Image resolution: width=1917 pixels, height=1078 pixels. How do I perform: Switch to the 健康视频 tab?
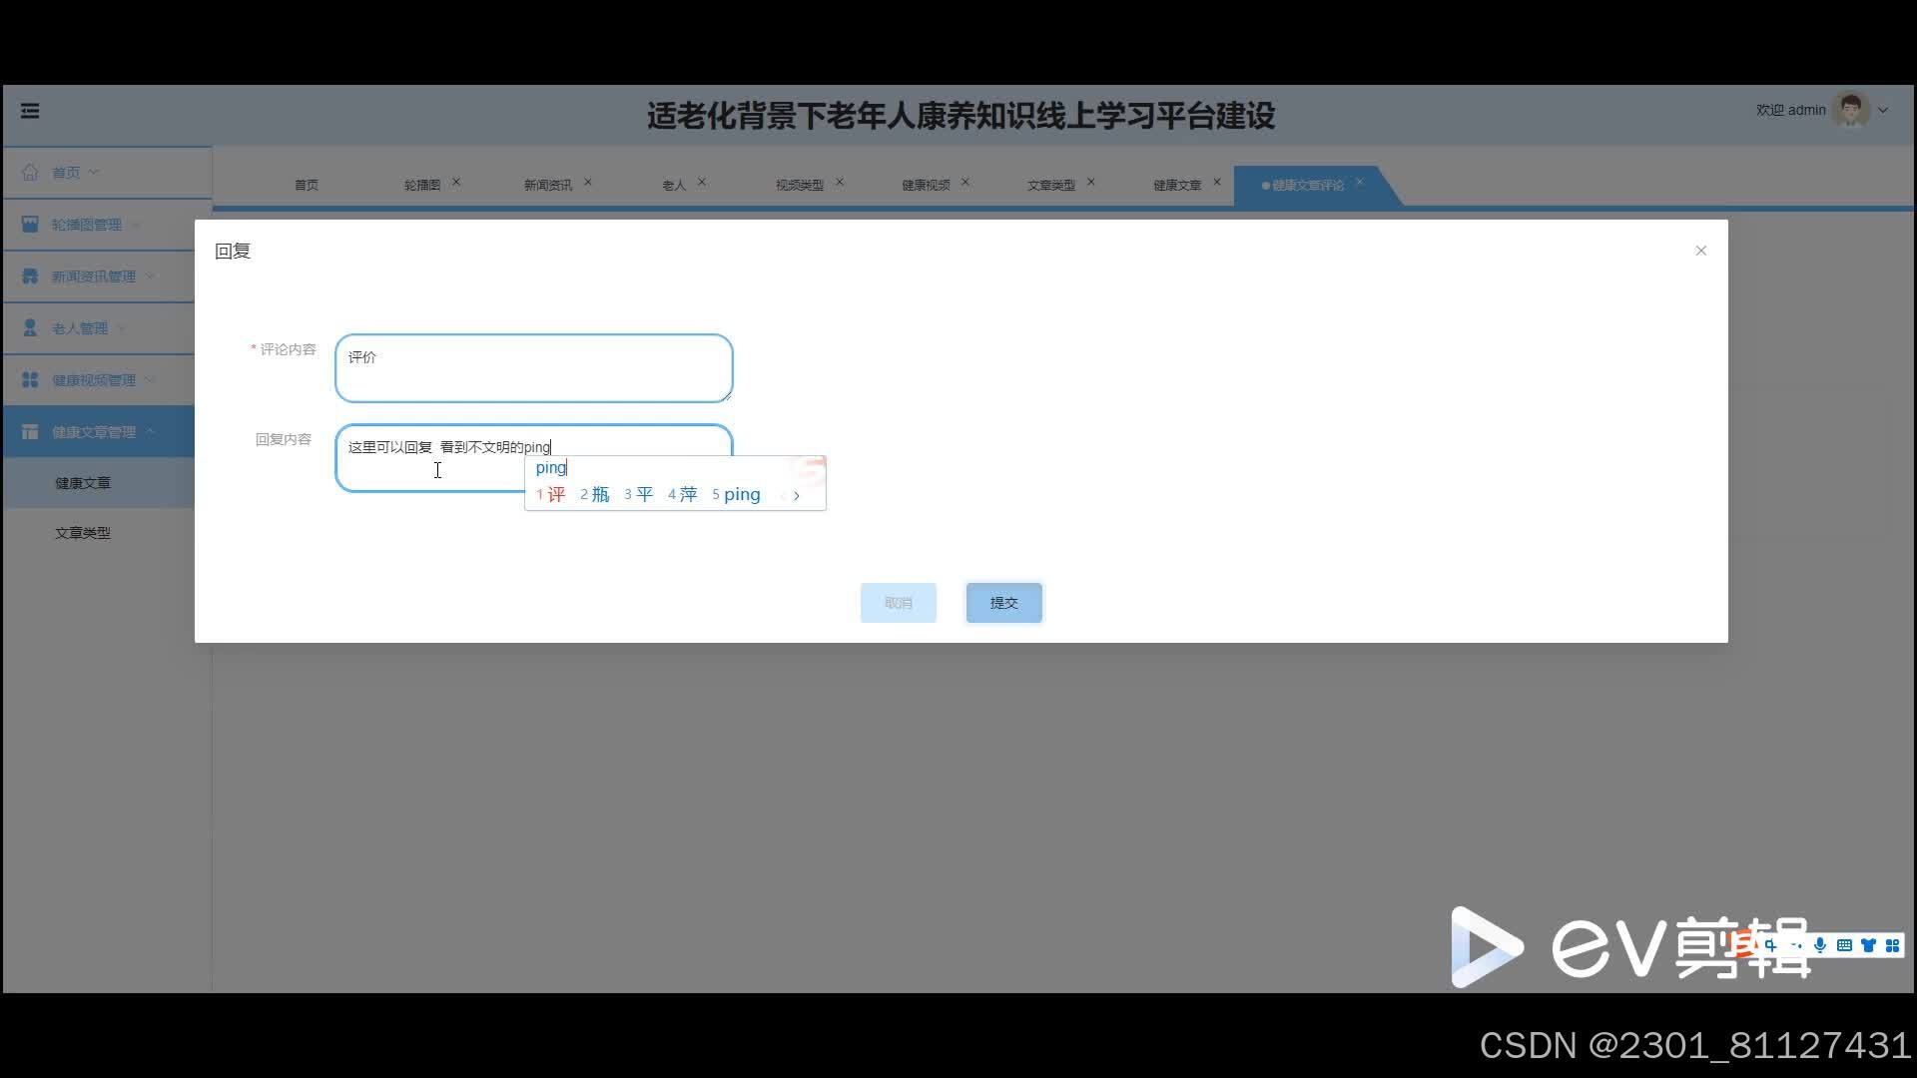pos(925,185)
